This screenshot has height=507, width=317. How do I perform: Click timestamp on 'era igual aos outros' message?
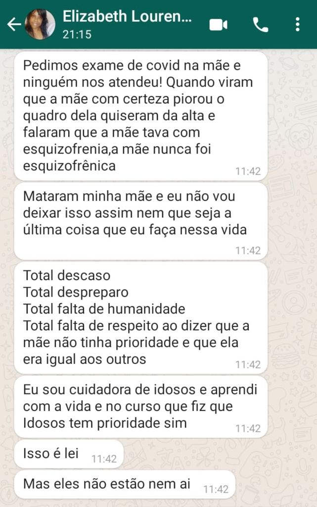click(x=248, y=364)
